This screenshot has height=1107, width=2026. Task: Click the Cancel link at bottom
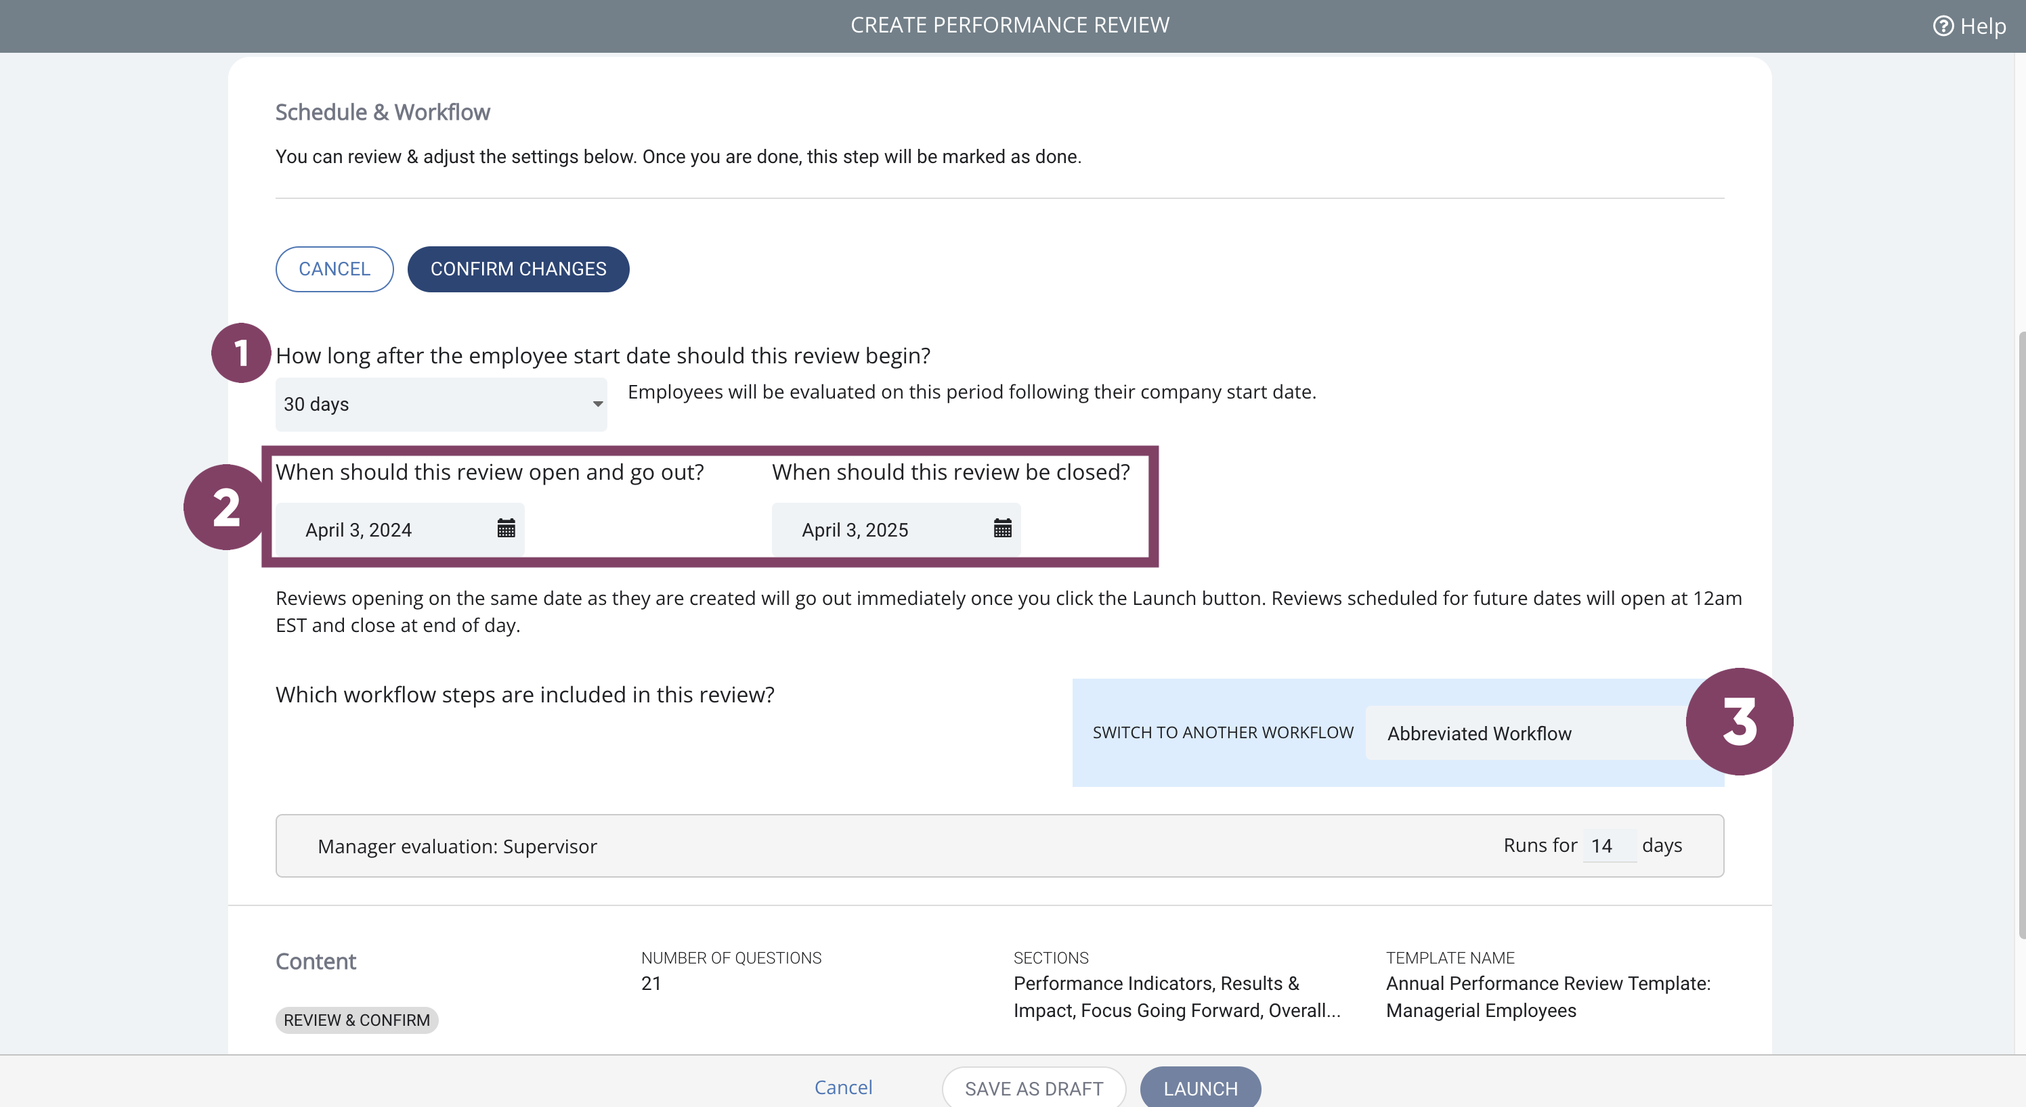pos(843,1087)
